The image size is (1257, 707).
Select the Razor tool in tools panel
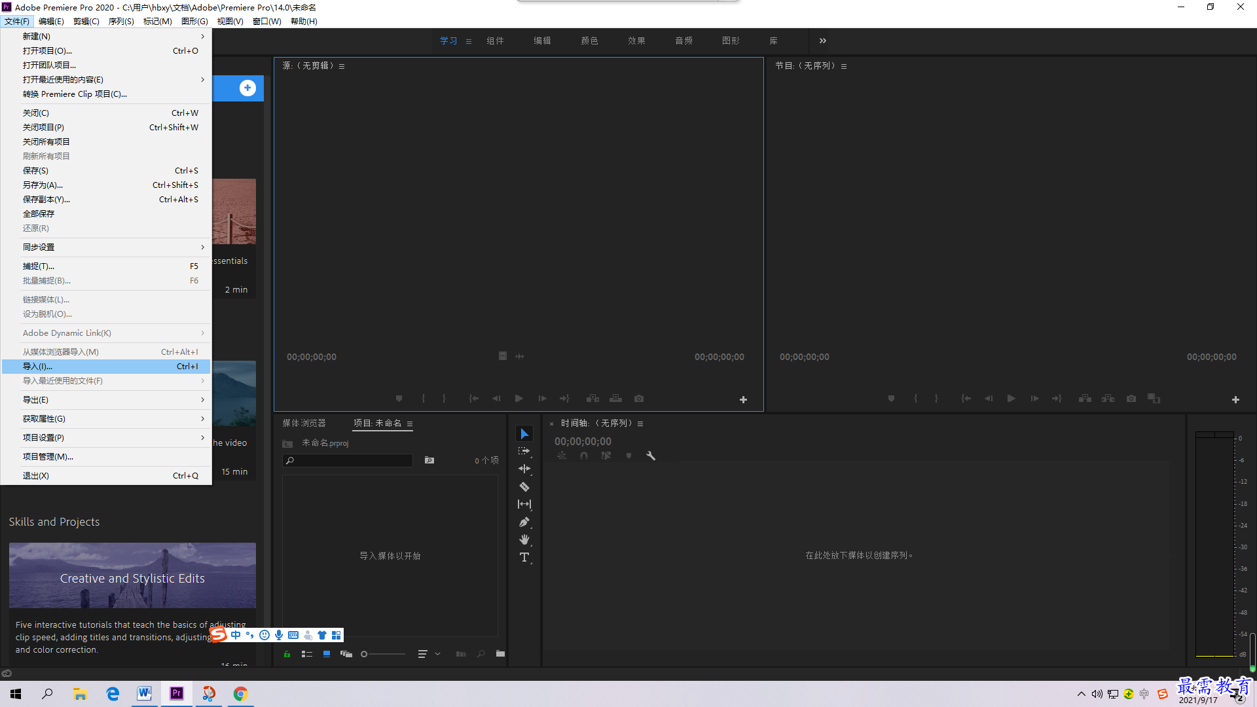click(x=524, y=486)
